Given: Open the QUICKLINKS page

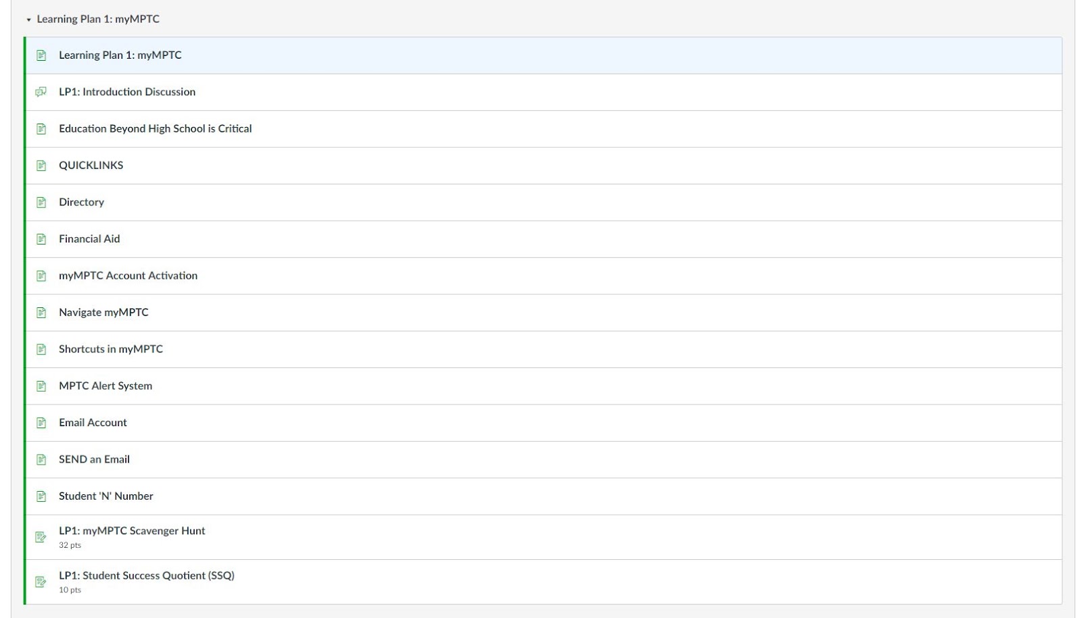Looking at the screenshot, I should (x=91, y=165).
